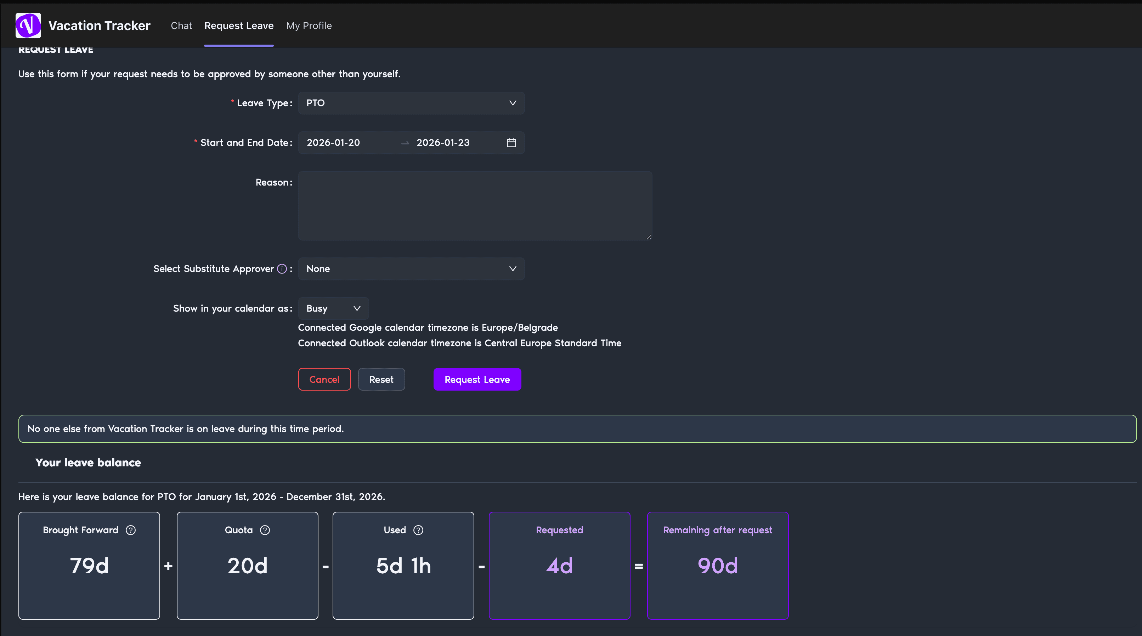Switch to the Chat tab

[181, 26]
